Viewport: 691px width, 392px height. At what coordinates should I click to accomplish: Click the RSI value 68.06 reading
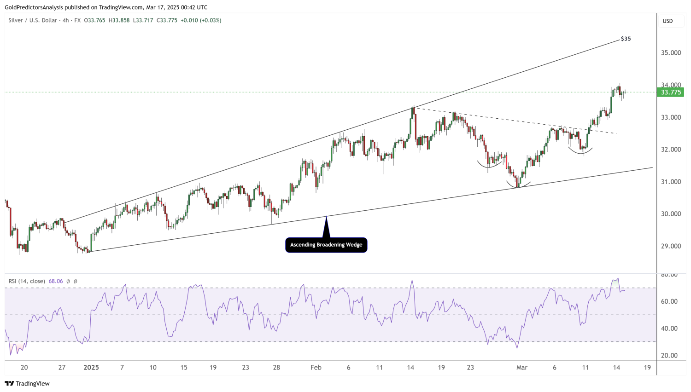[x=55, y=281]
